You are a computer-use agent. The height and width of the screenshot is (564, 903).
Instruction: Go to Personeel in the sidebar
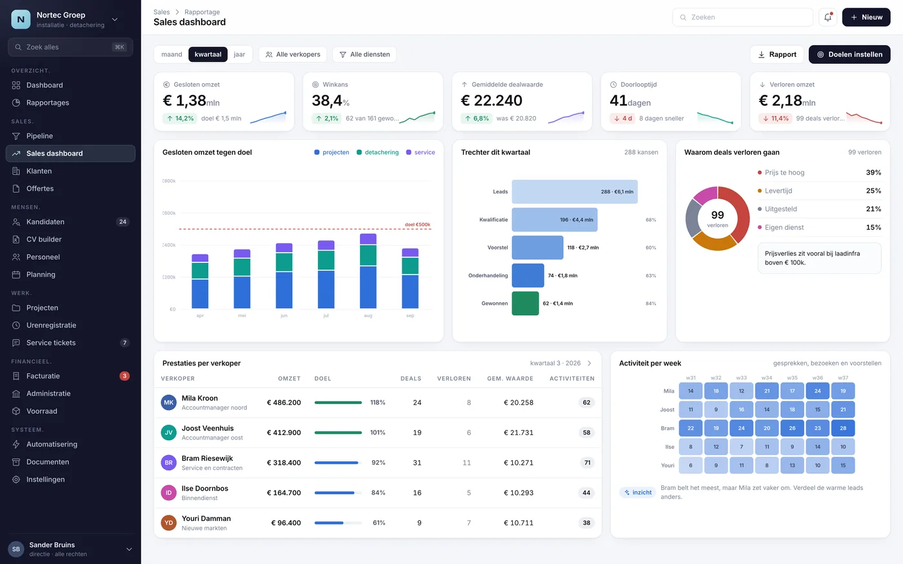click(70, 257)
